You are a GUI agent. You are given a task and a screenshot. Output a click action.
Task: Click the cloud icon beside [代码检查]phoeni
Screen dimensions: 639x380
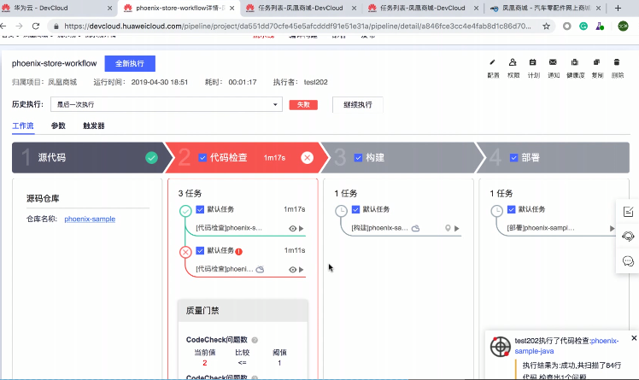(260, 269)
